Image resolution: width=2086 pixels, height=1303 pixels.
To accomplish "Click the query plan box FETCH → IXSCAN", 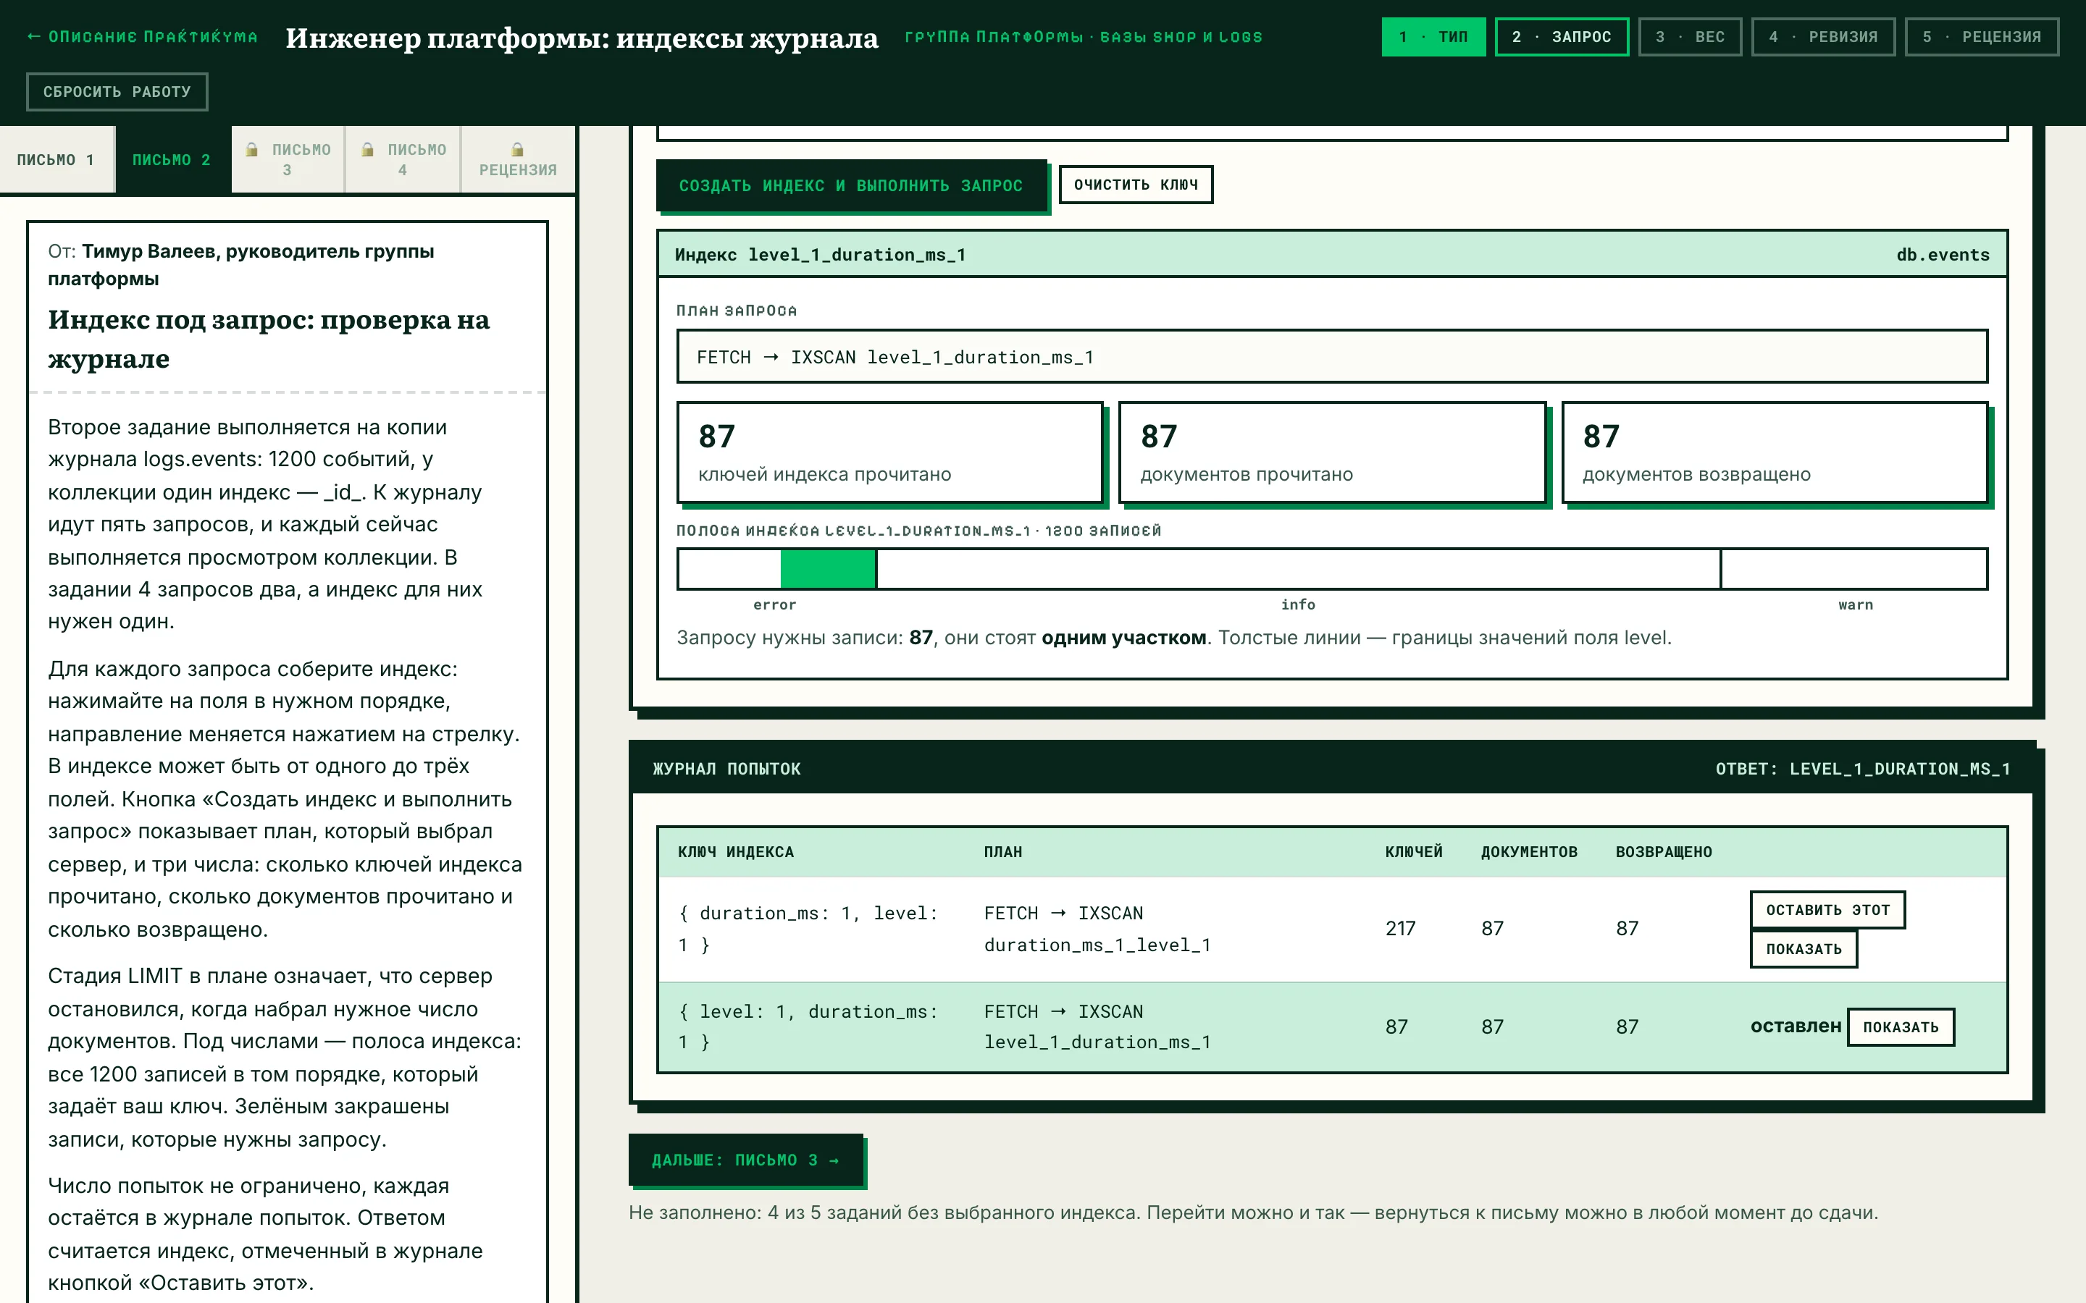I will 1333,357.
